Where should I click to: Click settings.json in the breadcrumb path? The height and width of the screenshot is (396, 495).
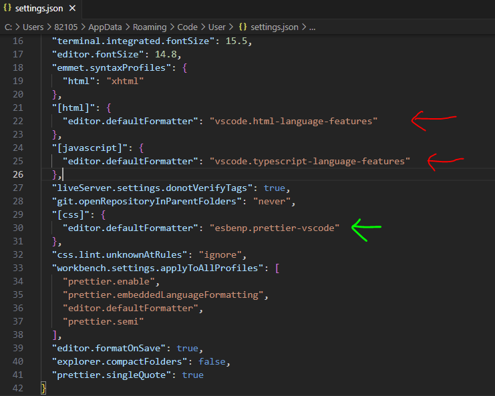tap(275, 27)
